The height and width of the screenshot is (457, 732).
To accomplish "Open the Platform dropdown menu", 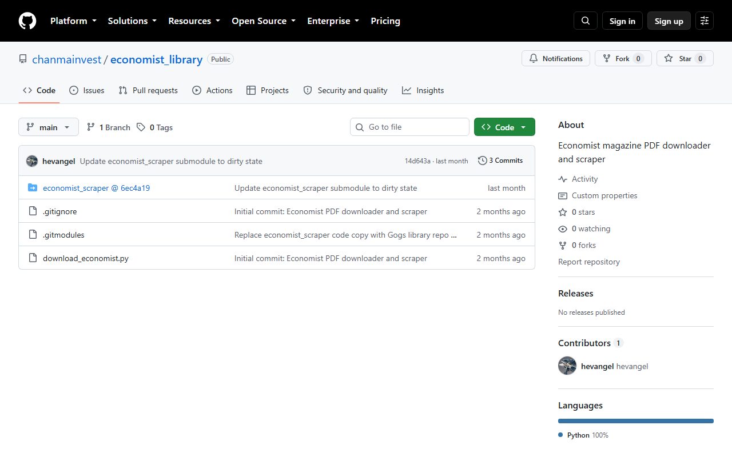I will tap(74, 21).
